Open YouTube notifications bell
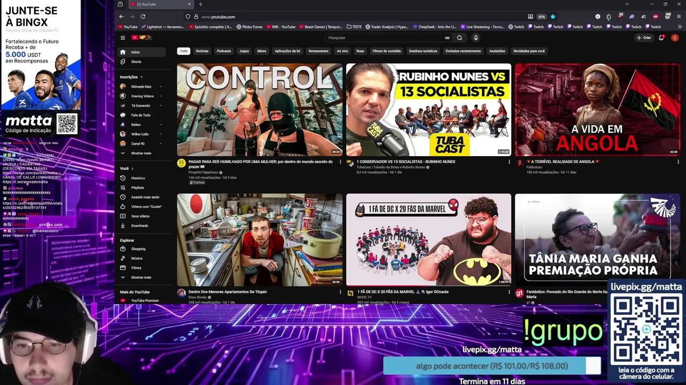The image size is (686, 385). point(661,37)
